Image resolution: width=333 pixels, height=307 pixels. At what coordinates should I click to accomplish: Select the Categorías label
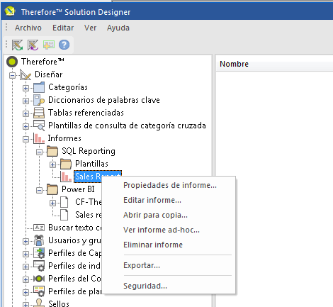[x=68, y=87]
